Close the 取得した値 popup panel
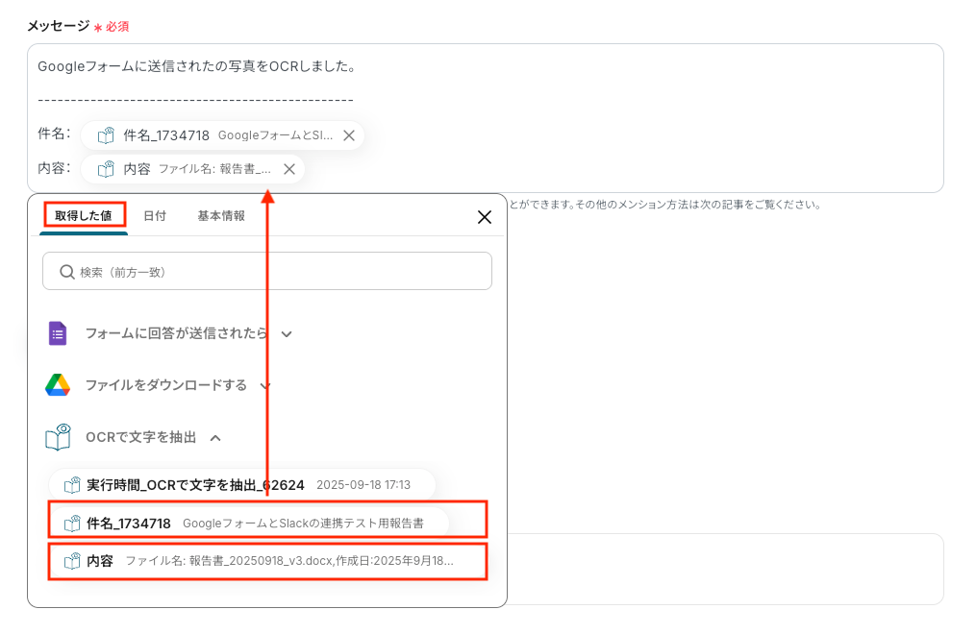The width and height of the screenshot is (976, 634). (x=485, y=217)
